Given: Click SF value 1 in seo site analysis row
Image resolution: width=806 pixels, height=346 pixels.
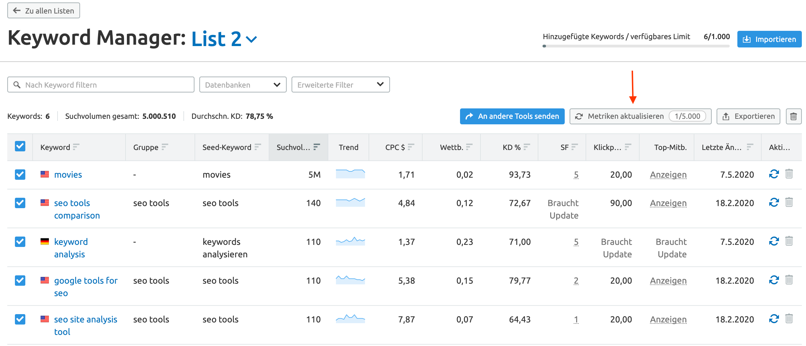Looking at the screenshot, I should point(576,319).
